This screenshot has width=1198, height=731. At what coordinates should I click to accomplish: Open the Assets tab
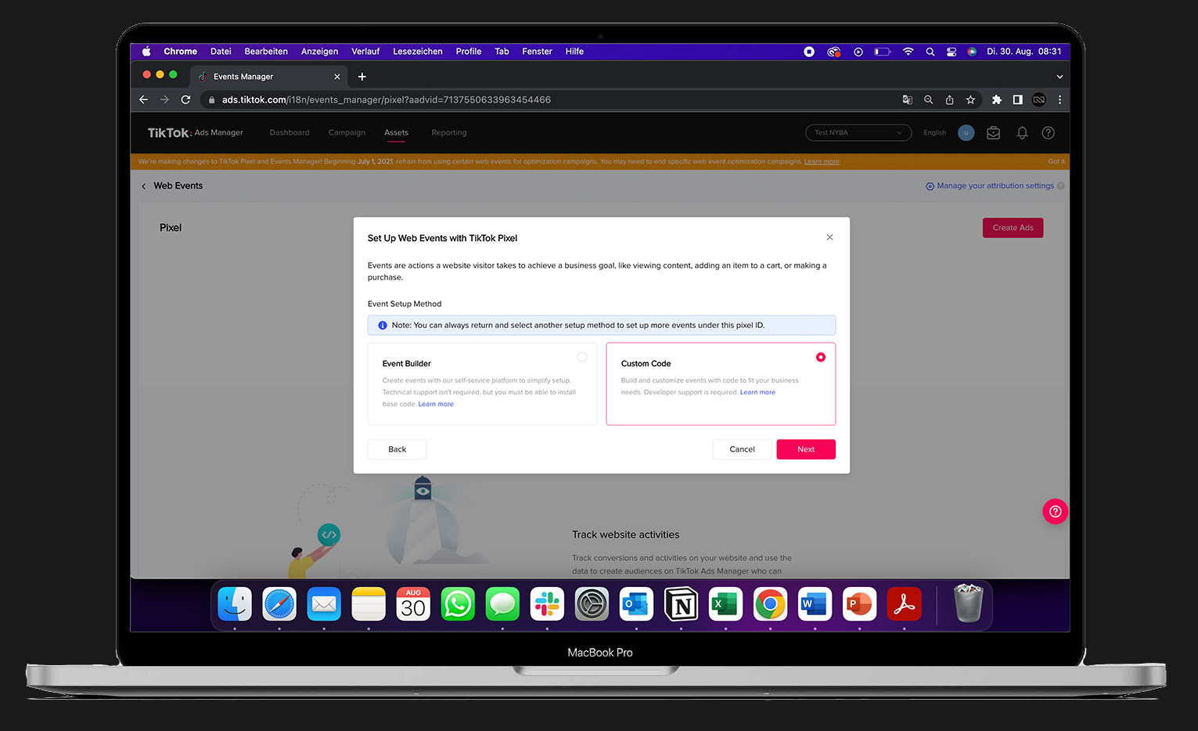coord(396,132)
